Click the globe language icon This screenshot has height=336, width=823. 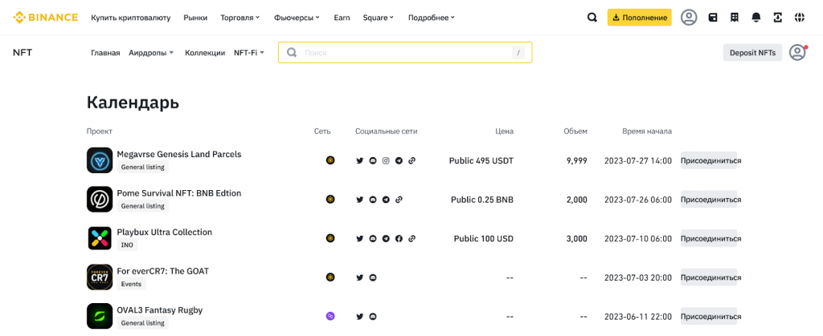pyautogui.click(x=799, y=17)
